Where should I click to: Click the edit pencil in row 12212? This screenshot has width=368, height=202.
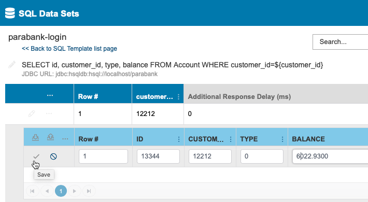(x=32, y=114)
